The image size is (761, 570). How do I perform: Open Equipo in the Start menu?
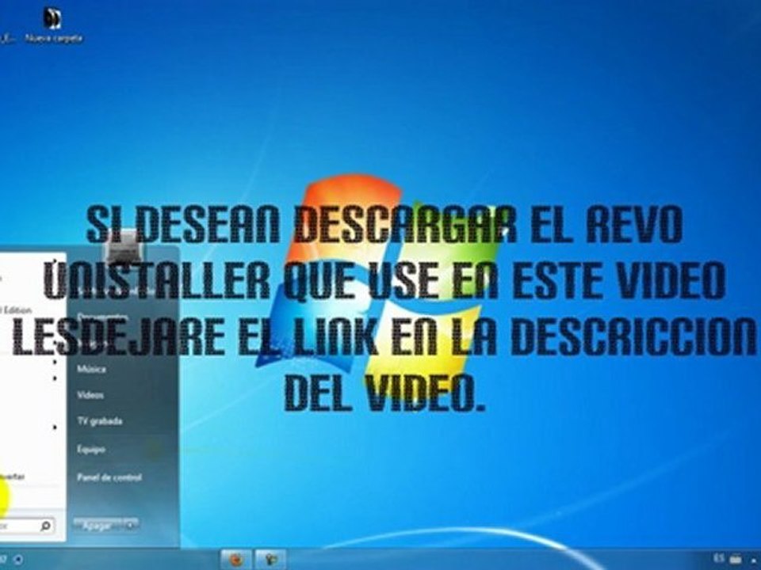90,450
